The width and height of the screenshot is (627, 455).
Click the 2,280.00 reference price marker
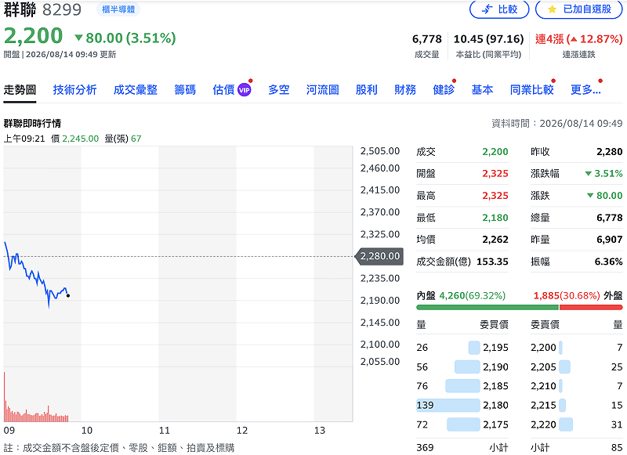(x=379, y=256)
